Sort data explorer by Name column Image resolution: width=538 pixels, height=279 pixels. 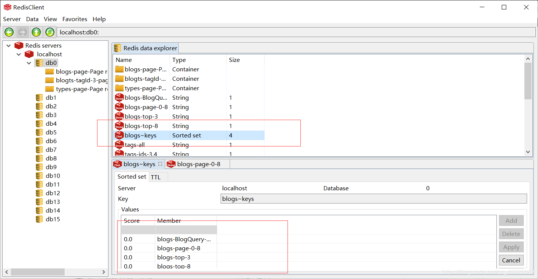[141, 60]
